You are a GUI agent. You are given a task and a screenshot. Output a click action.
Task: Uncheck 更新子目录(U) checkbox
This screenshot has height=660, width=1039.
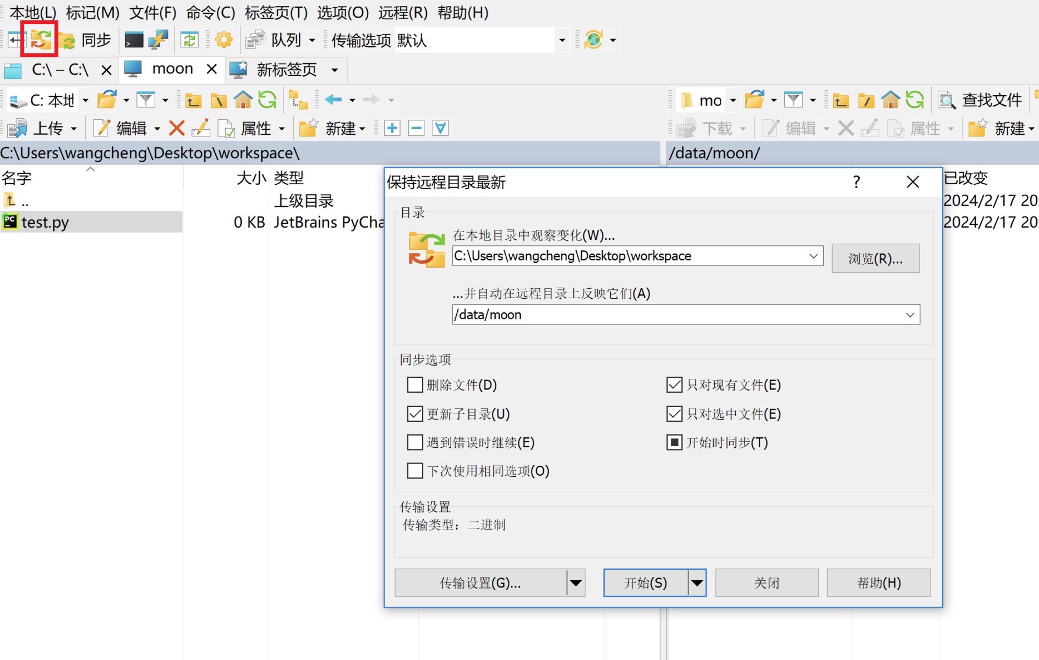coord(415,414)
